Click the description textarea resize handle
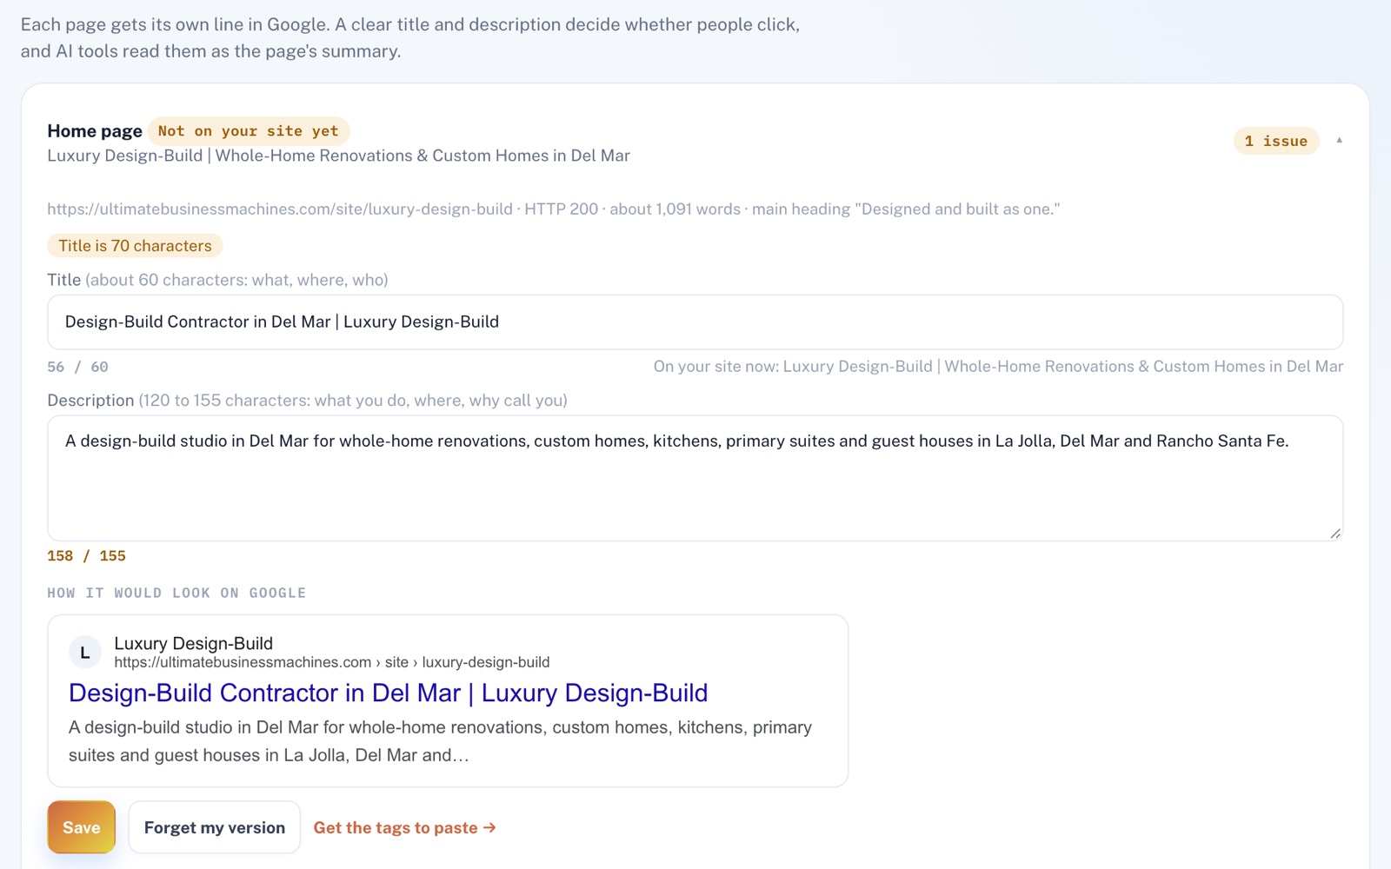The width and height of the screenshot is (1391, 869). (1335, 533)
